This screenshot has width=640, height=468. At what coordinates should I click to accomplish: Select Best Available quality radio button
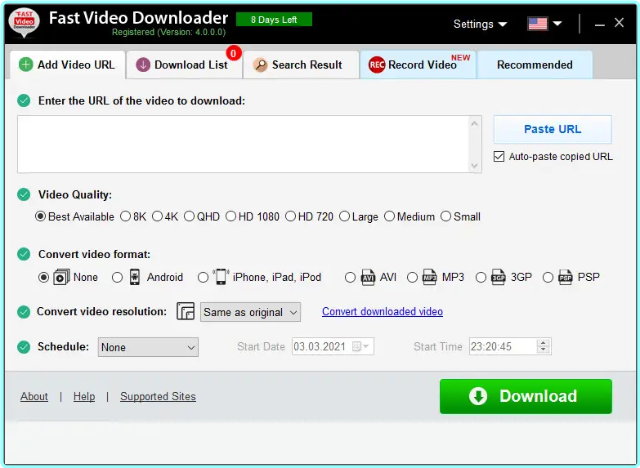coord(40,216)
